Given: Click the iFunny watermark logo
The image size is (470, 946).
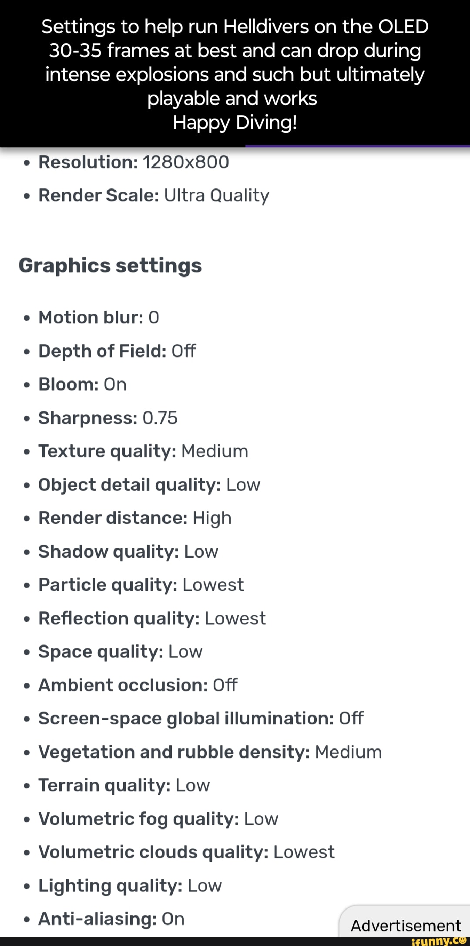Looking at the screenshot, I should (x=439, y=941).
